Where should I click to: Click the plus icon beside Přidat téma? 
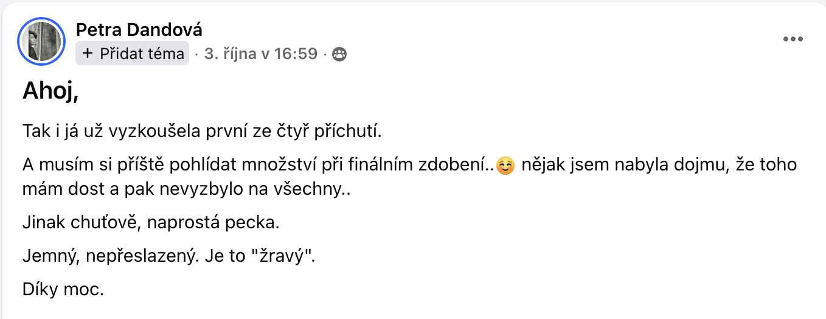click(x=88, y=54)
